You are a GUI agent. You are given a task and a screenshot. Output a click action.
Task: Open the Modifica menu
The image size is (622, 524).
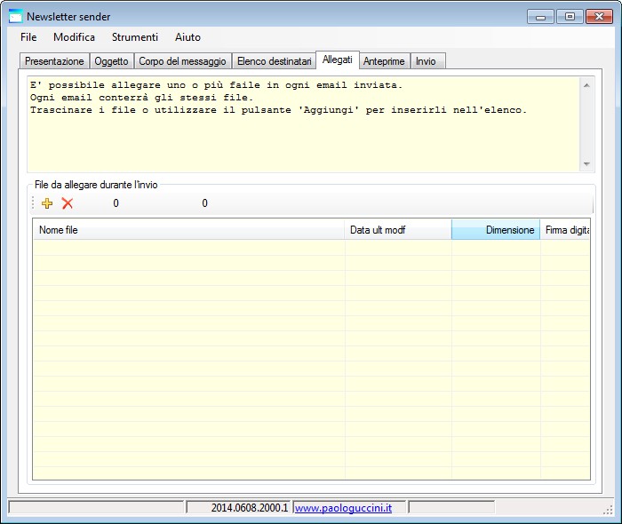click(74, 37)
